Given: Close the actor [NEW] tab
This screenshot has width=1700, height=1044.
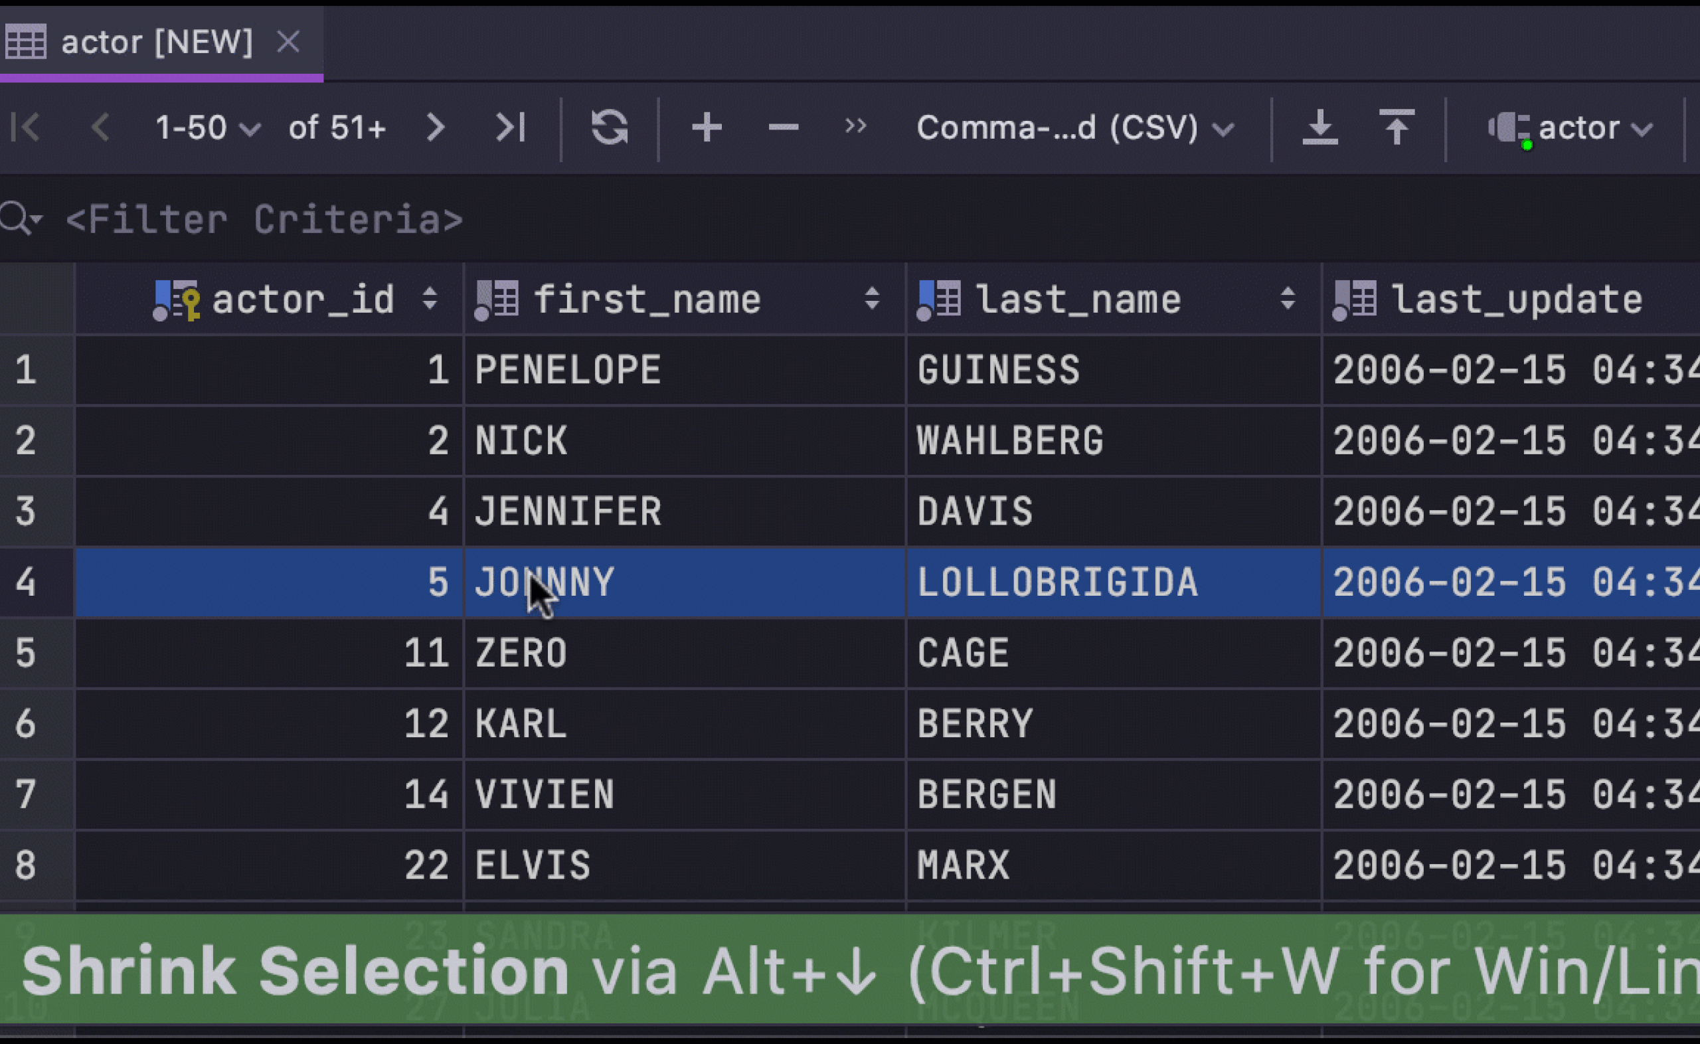Looking at the screenshot, I should click(288, 42).
